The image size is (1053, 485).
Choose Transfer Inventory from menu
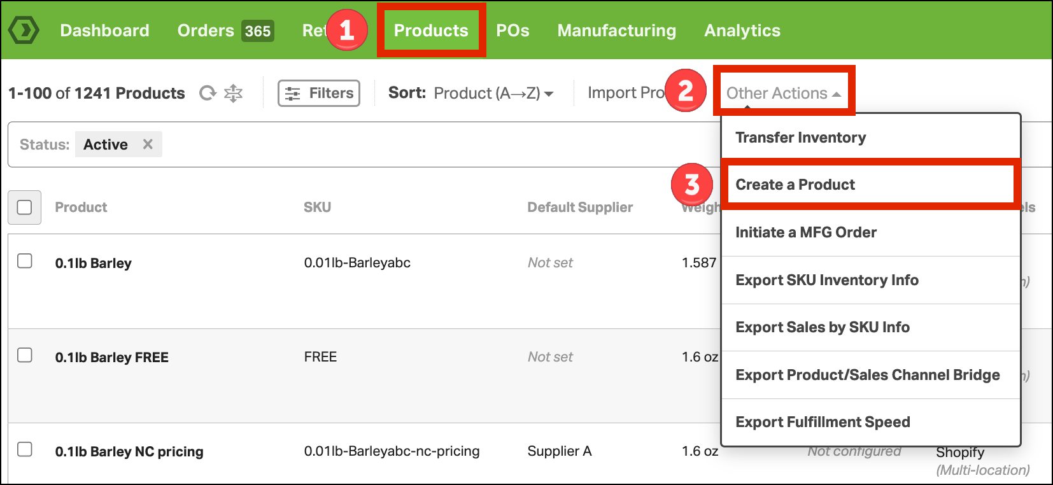pos(871,137)
